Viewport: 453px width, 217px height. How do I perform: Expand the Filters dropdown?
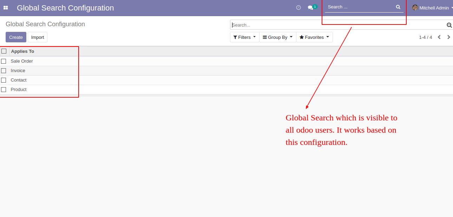tap(244, 37)
